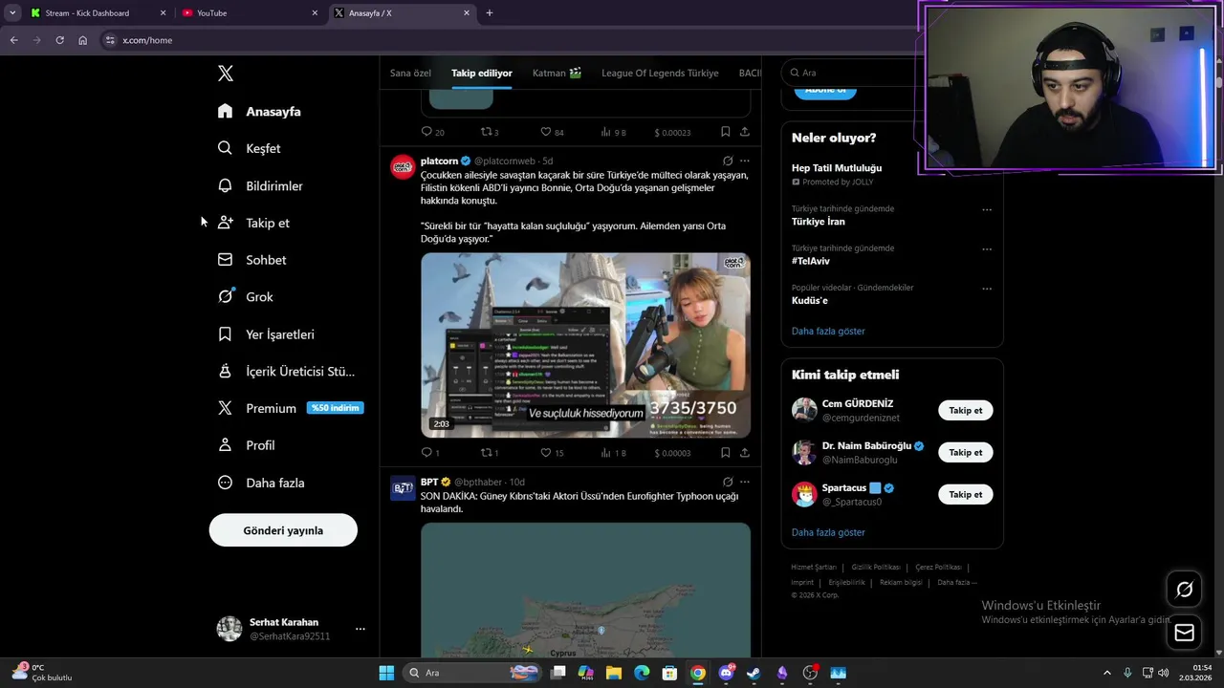Bookmark the platcorn post
The width and height of the screenshot is (1224, 688).
[726, 453]
